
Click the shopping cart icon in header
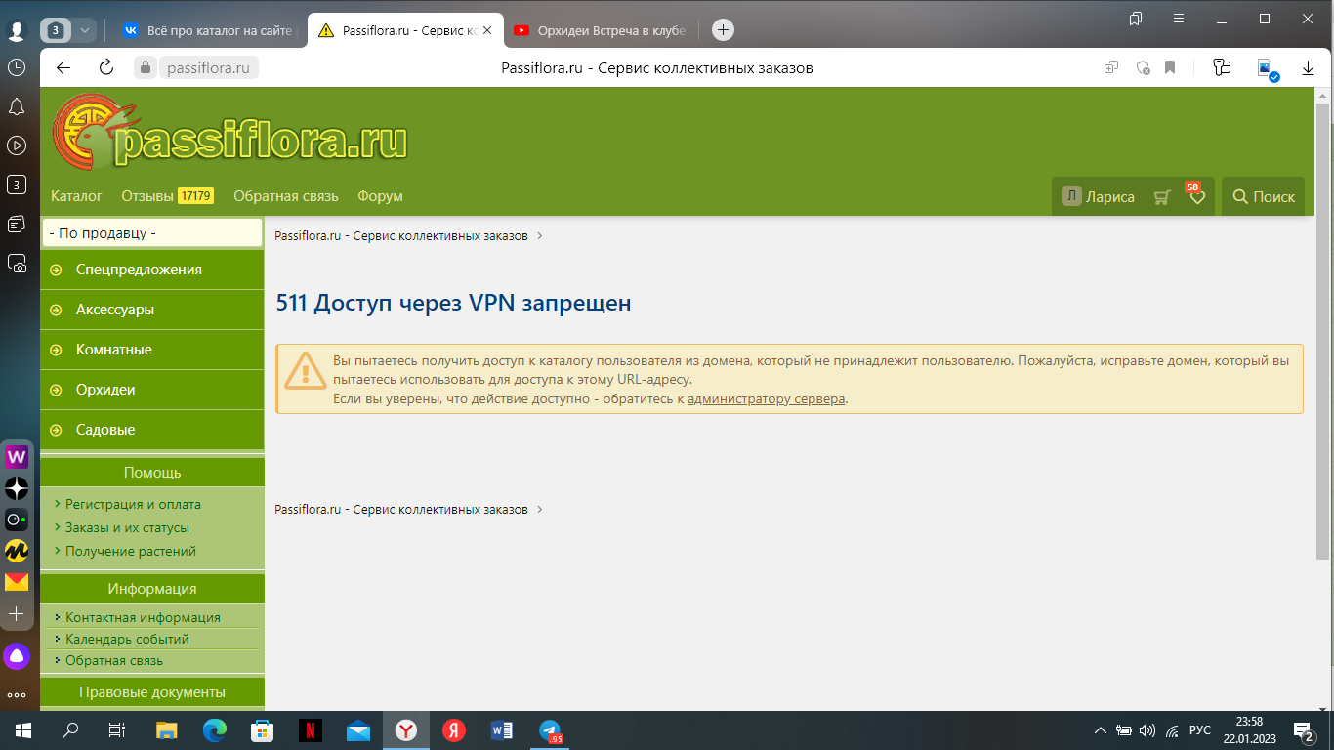pyautogui.click(x=1161, y=197)
